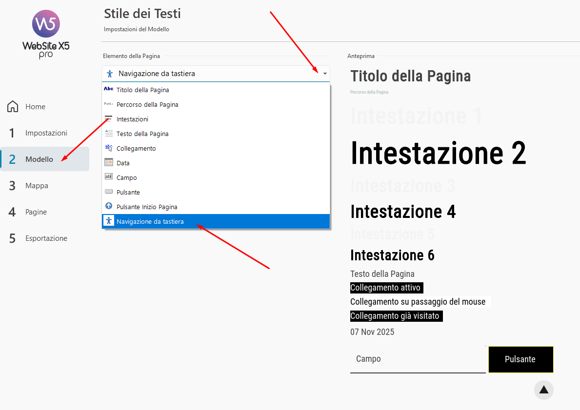Collapse the Elemento della Pagina dropdown arrow
Viewport: 580px width, 410px height.
[x=324, y=74]
